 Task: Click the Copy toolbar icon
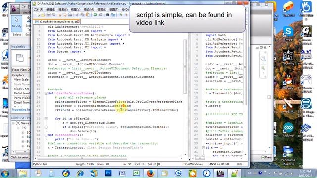pos(82,15)
